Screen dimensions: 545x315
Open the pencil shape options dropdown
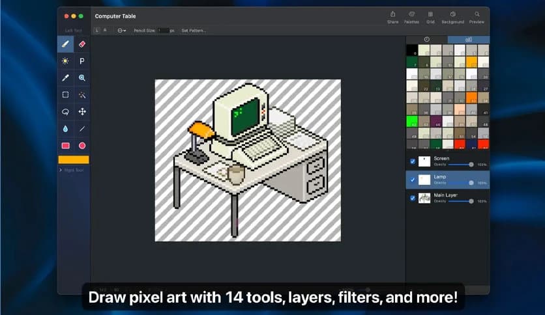click(121, 30)
